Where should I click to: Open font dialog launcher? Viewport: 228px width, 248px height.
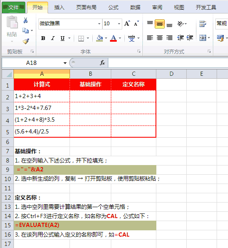[x=139, y=51]
